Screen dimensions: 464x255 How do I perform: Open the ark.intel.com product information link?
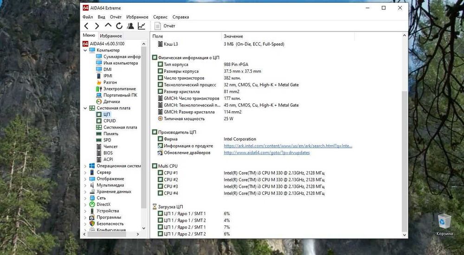[x=288, y=146]
